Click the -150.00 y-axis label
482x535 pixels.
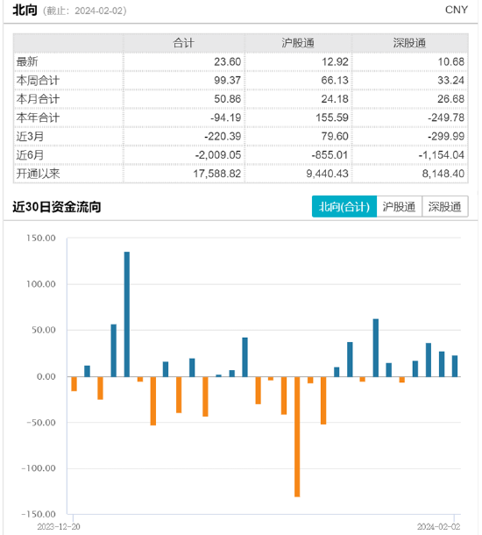tap(39, 514)
